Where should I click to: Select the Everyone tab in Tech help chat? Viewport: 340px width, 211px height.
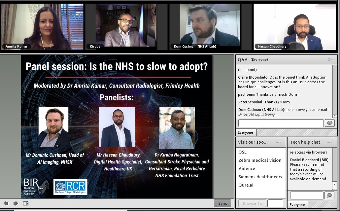click(297, 205)
